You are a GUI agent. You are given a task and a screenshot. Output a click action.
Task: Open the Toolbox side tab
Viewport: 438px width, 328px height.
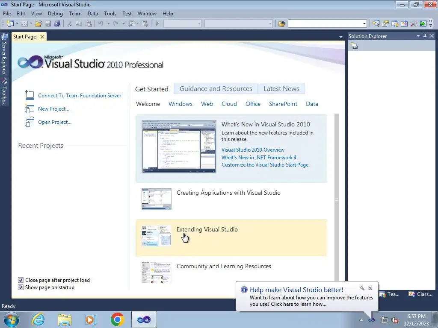point(4,91)
